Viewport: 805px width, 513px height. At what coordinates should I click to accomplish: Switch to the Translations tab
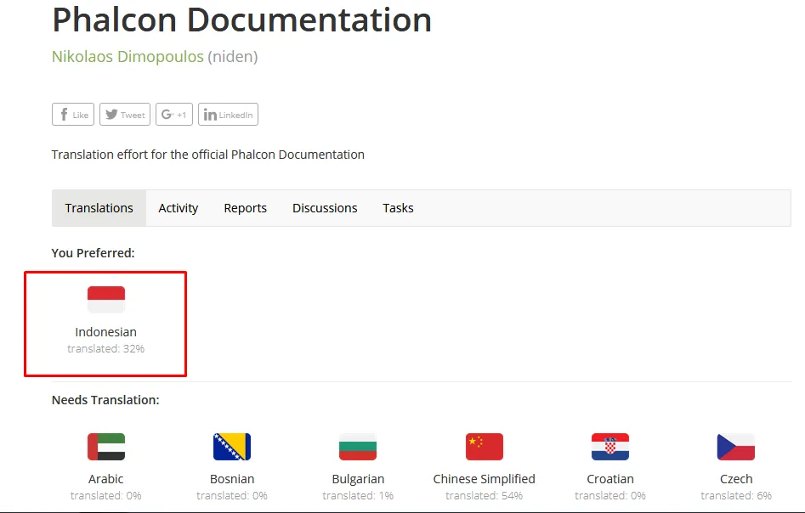[x=99, y=208]
